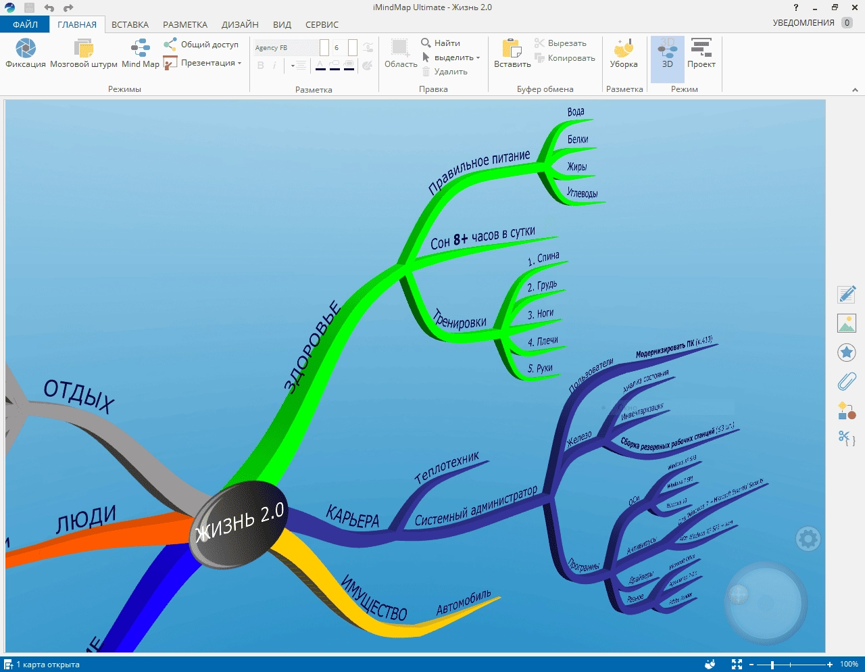Click the Область region tool
Screen dimensions: 865x672
(x=401, y=53)
